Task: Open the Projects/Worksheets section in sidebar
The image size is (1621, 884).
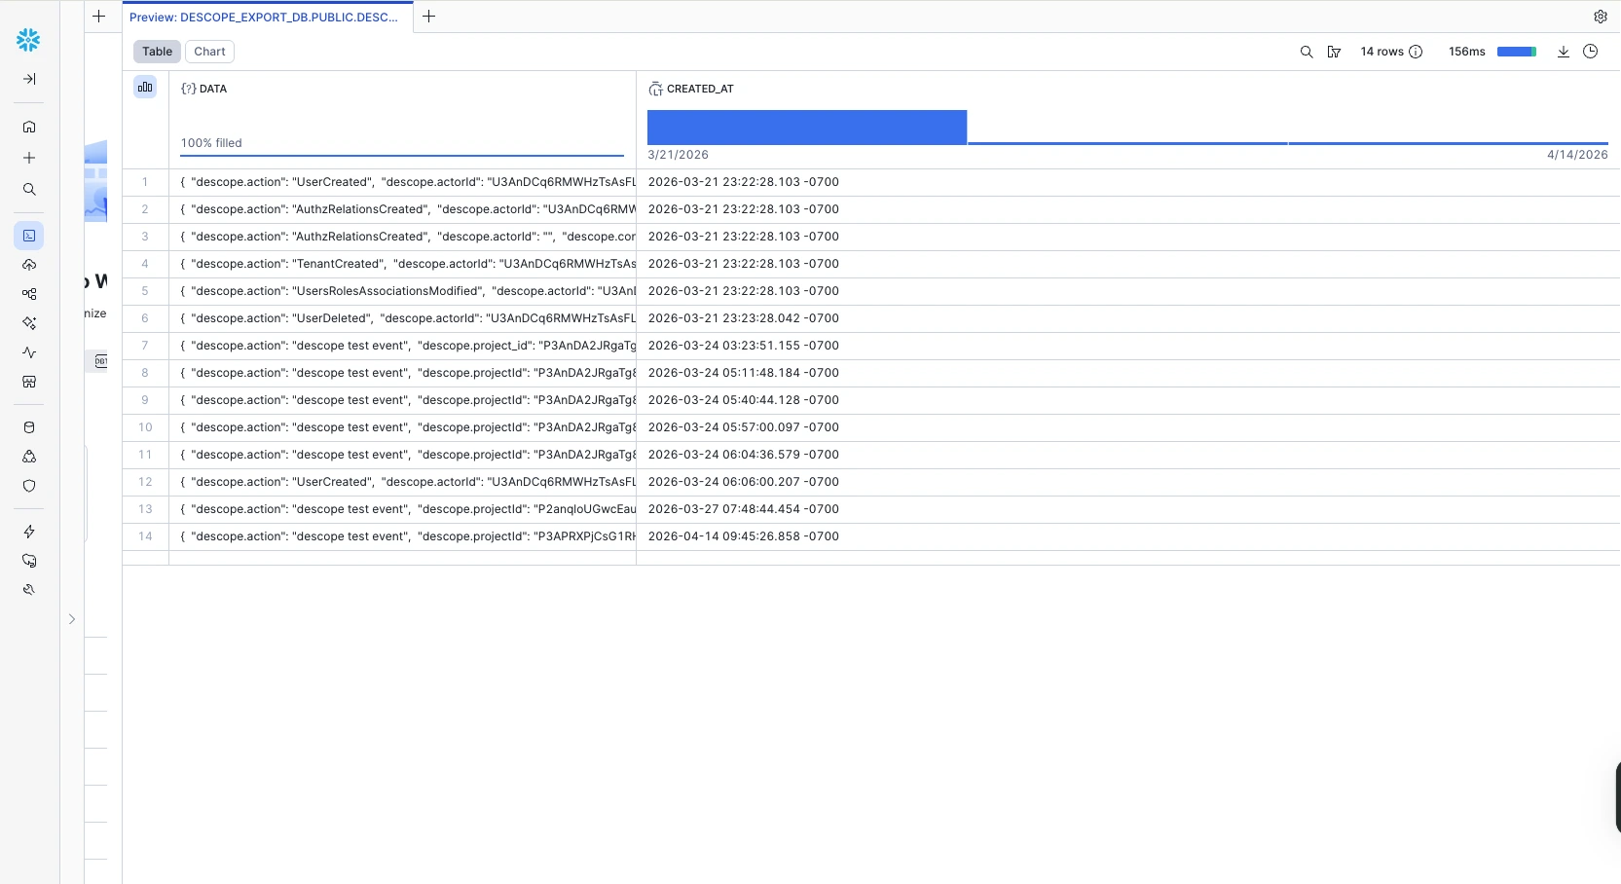Action: 29,236
